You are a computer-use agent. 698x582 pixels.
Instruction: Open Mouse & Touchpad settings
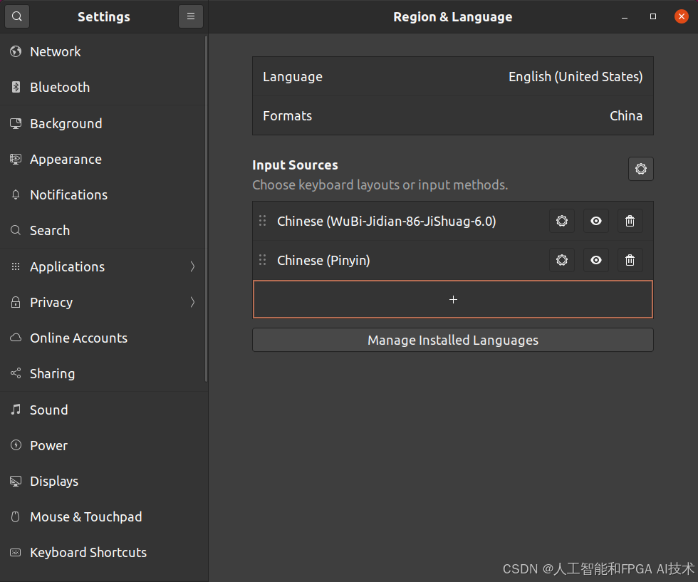click(103, 516)
